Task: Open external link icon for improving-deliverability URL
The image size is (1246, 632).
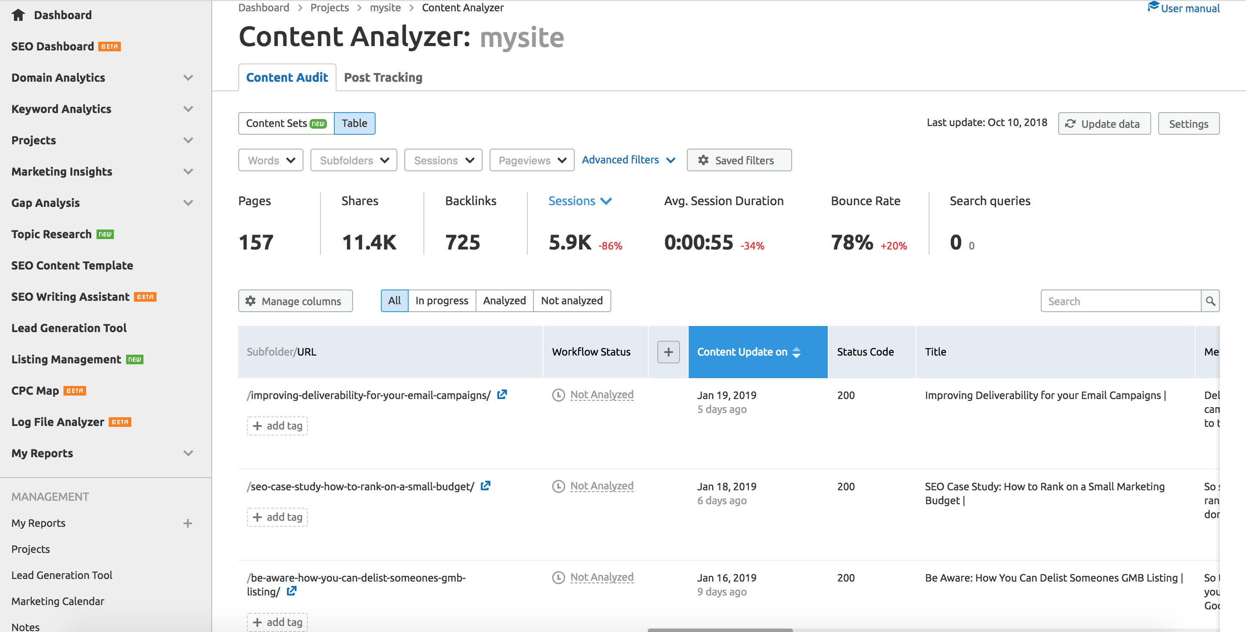Action: coord(502,395)
